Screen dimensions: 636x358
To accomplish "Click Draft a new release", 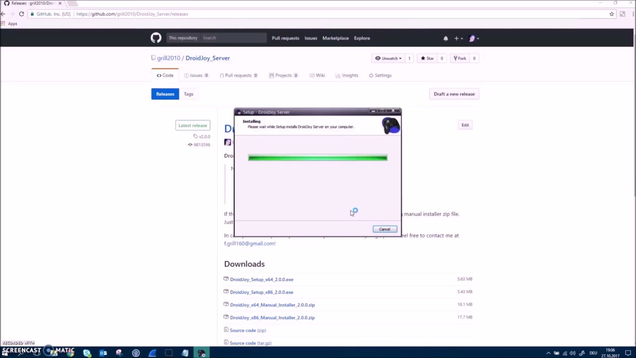I will coord(454,94).
